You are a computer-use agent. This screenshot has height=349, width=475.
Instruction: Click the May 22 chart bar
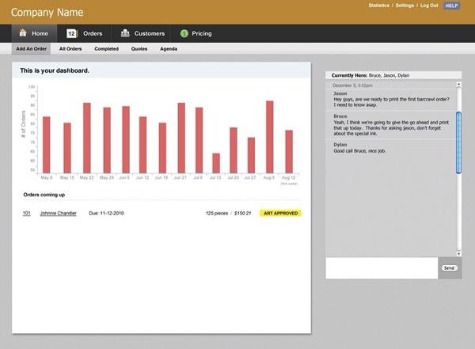[x=87, y=138]
